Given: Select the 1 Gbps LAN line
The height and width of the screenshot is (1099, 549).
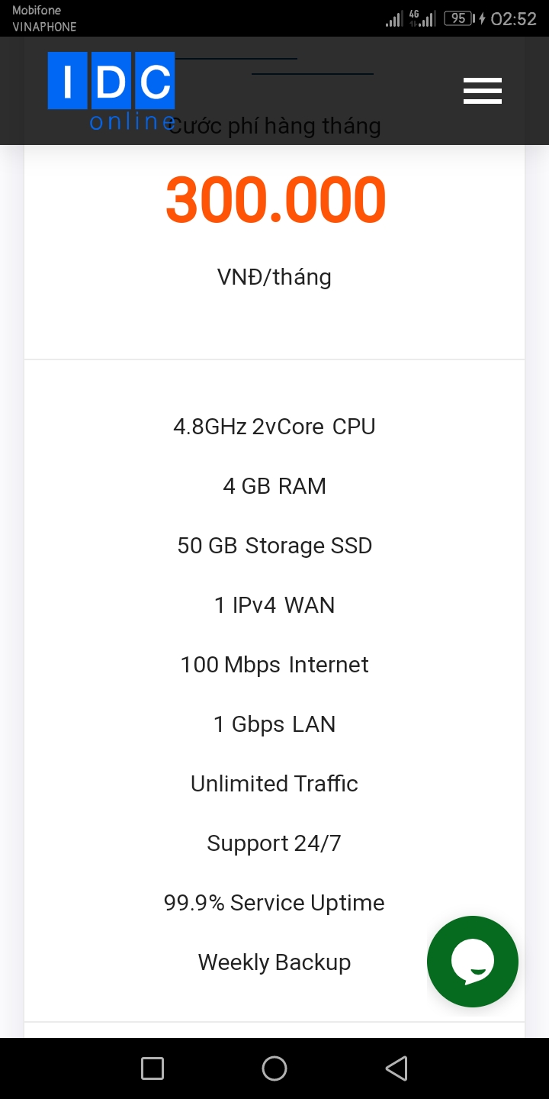Looking at the screenshot, I should tap(274, 724).
